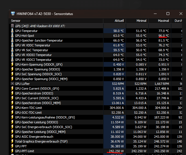Image resolution: width=186 pixels, height=155 pixels.
Task: Click the lightning icon of GPU-Speicherstrom (VDDCI_MEM)
Action: [x=12, y=103]
